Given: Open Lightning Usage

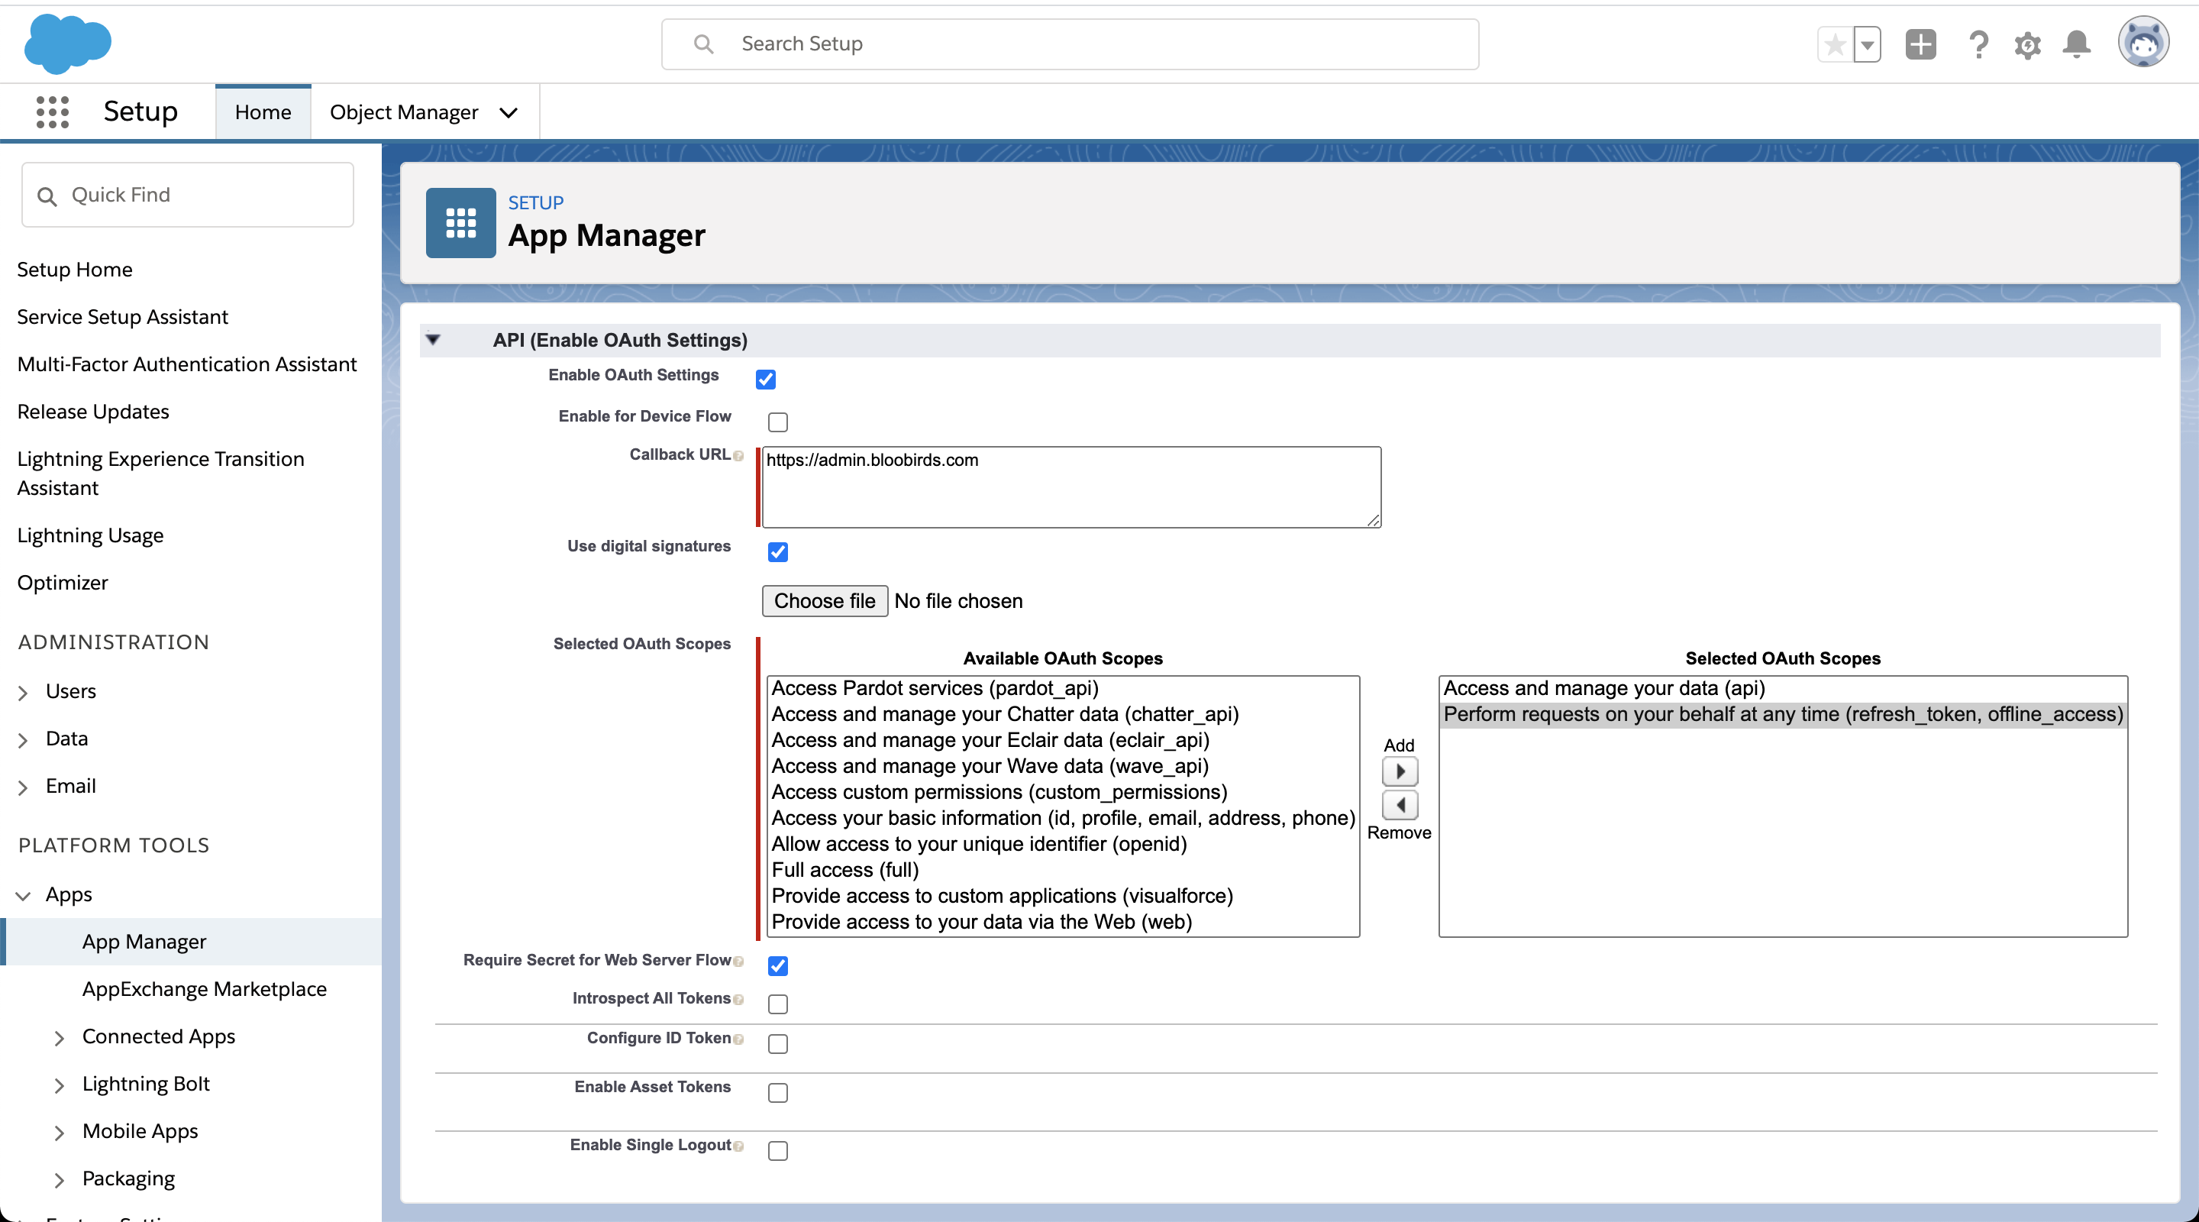Looking at the screenshot, I should [x=91, y=535].
